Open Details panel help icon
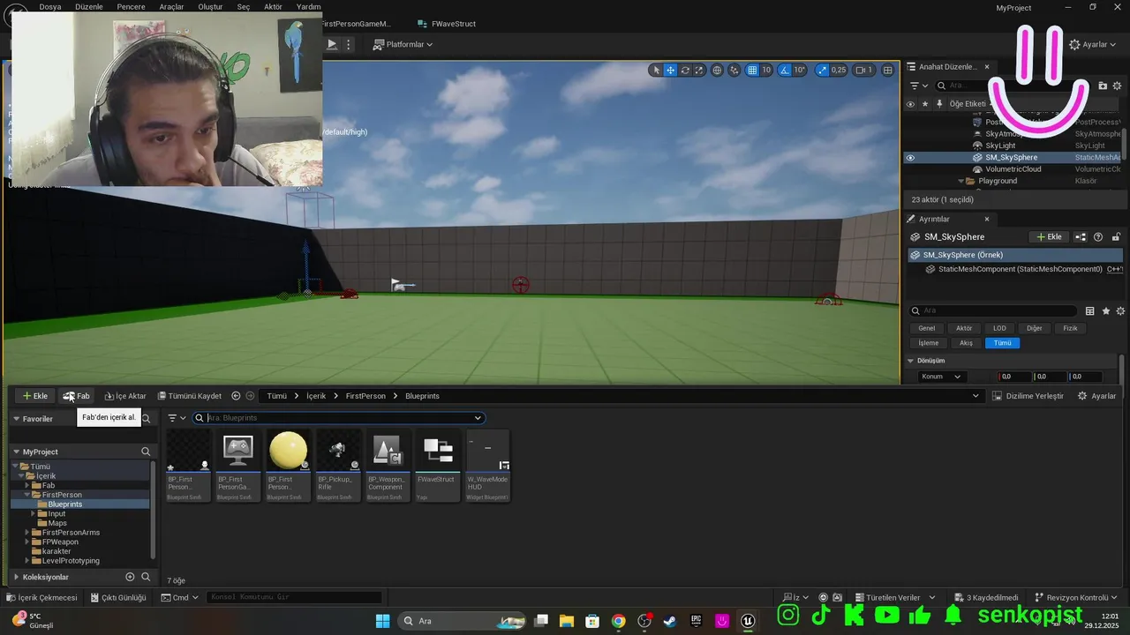This screenshot has width=1130, height=635. (1098, 237)
